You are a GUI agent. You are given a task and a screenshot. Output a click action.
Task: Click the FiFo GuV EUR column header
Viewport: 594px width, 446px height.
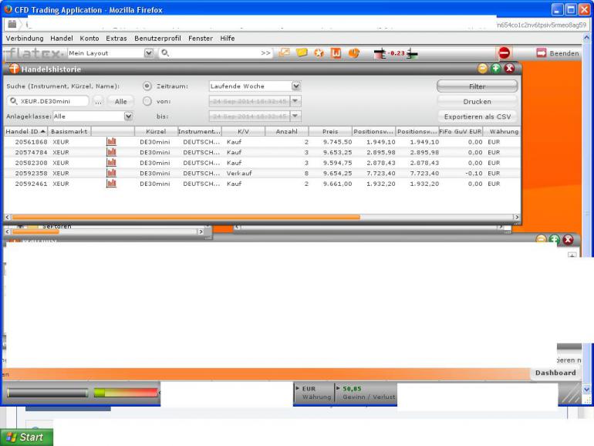(x=461, y=131)
